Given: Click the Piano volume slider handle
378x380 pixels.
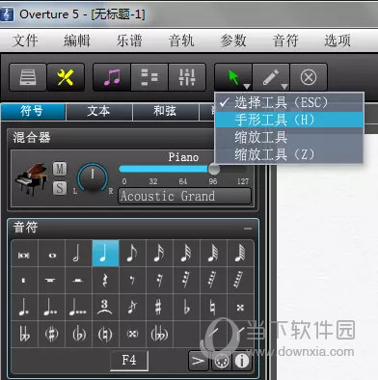Looking at the screenshot, I should click(x=214, y=169).
